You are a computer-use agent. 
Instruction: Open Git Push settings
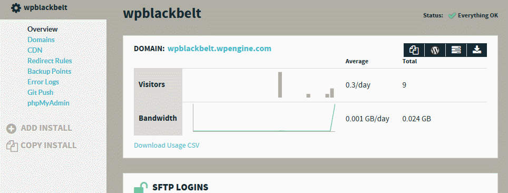coord(40,92)
